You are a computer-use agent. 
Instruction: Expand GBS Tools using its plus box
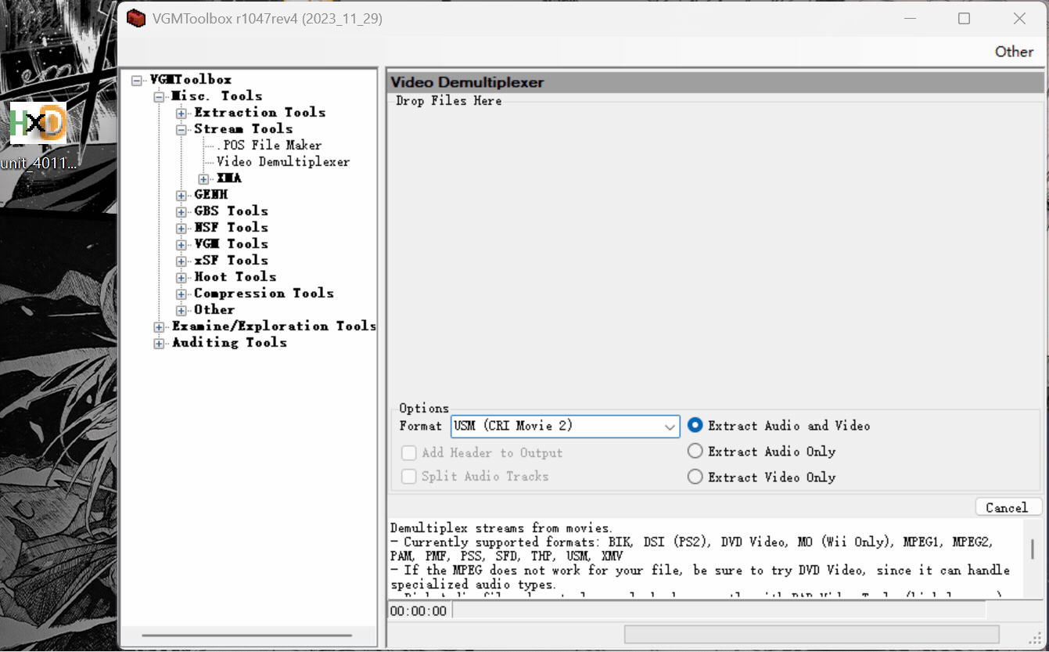coord(181,211)
